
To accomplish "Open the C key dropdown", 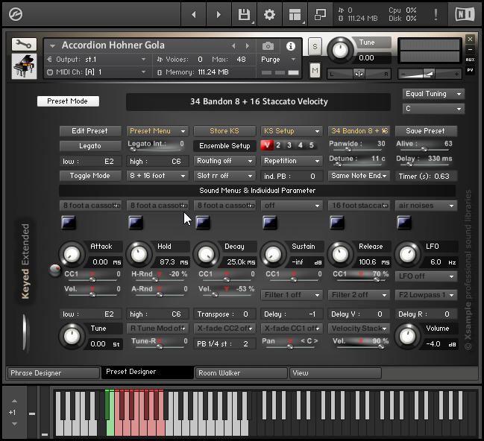I will (433, 109).
